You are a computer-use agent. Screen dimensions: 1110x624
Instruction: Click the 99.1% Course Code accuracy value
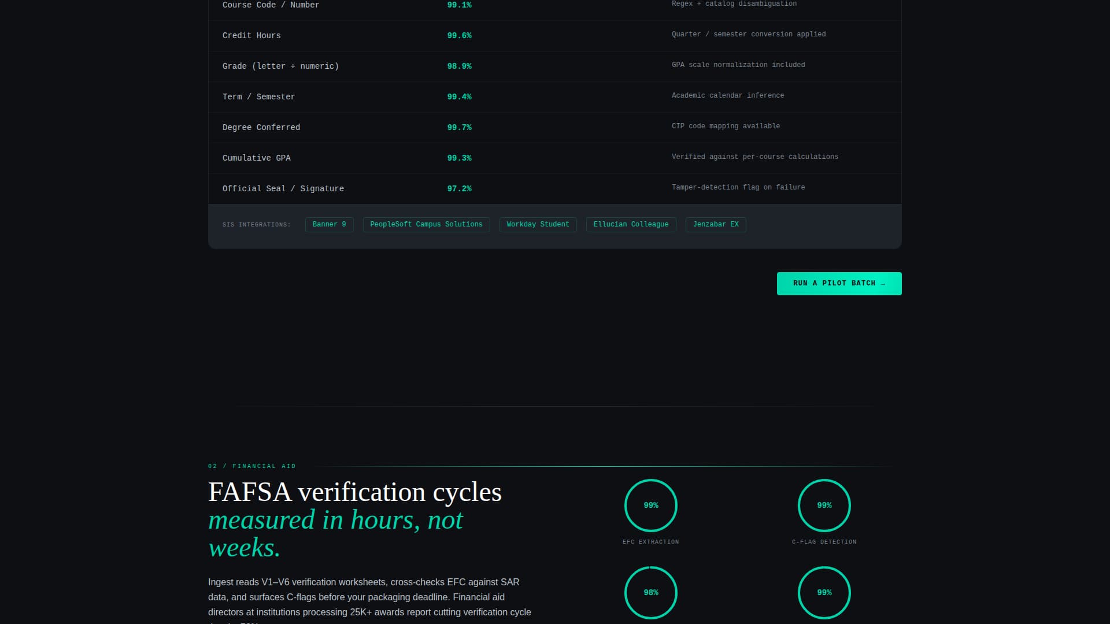(460, 5)
